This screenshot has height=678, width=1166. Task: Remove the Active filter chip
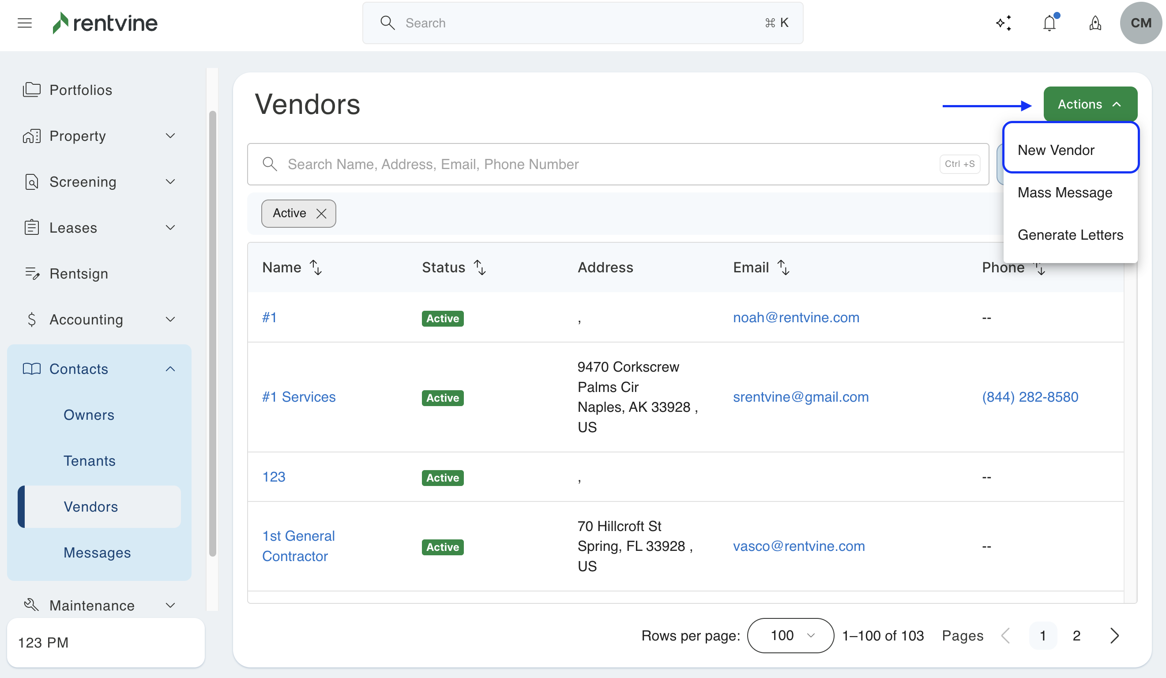(321, 213)
